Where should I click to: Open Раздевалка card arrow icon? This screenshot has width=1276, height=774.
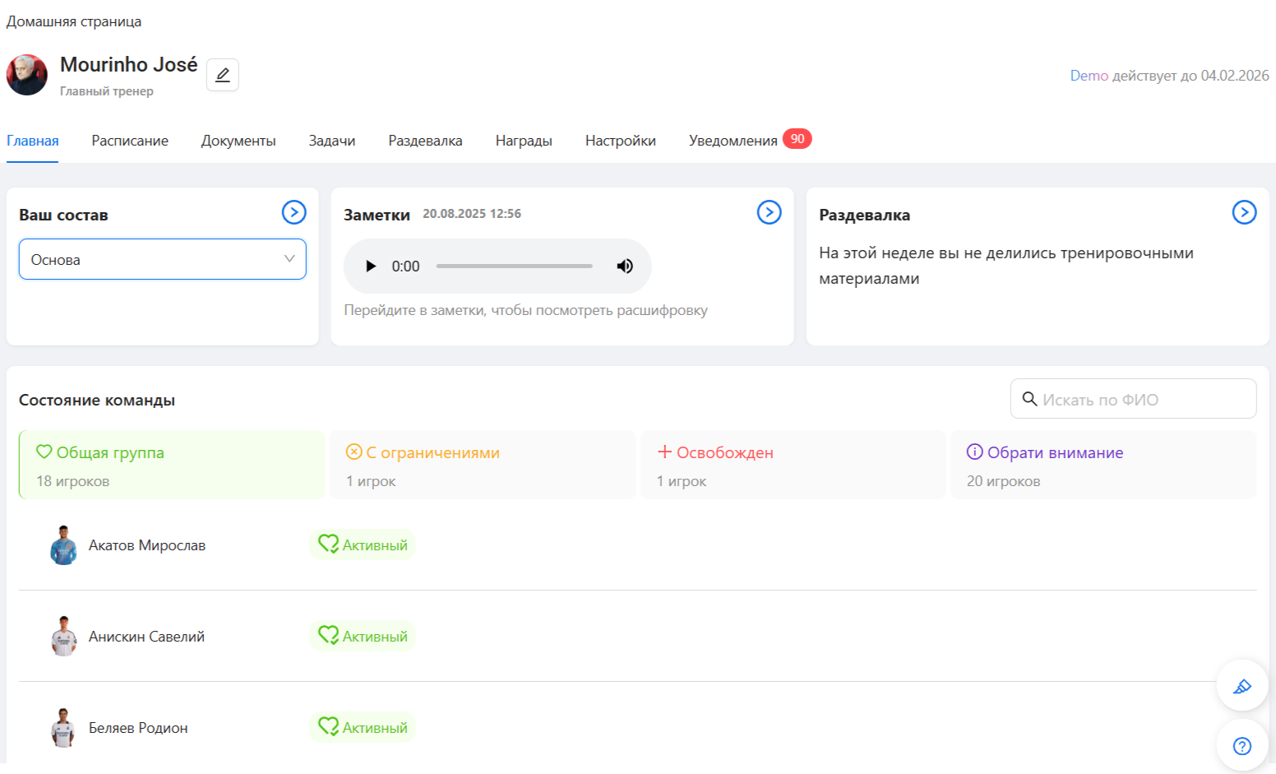tap(1244, 212)
